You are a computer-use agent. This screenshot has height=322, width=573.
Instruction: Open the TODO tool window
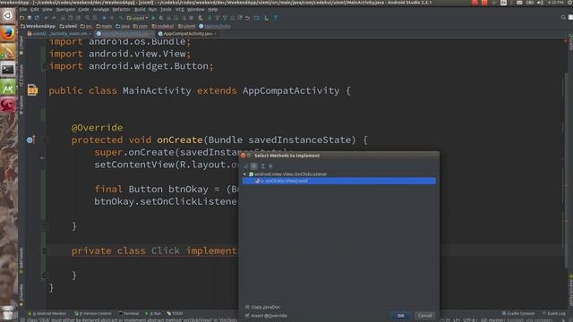click(x=175, y=313)
